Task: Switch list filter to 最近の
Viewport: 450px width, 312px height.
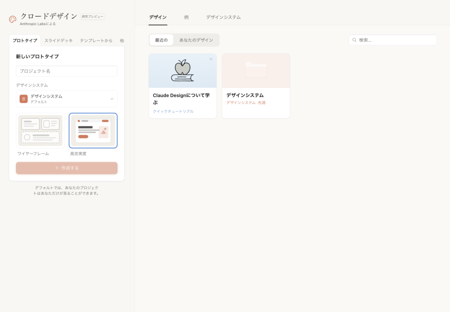Action: click(x=161, y=40)
